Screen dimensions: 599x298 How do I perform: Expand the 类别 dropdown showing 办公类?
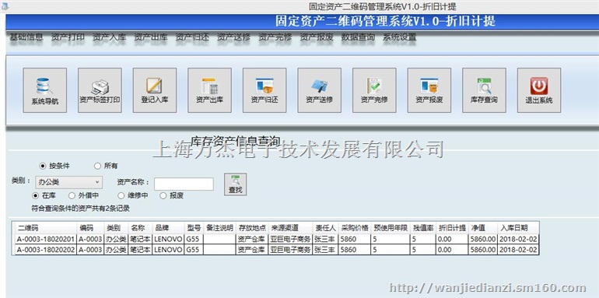(68, 182)
